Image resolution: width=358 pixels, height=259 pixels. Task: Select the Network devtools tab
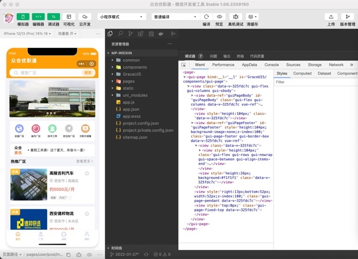pyautogui.click(x=336, y=65)
